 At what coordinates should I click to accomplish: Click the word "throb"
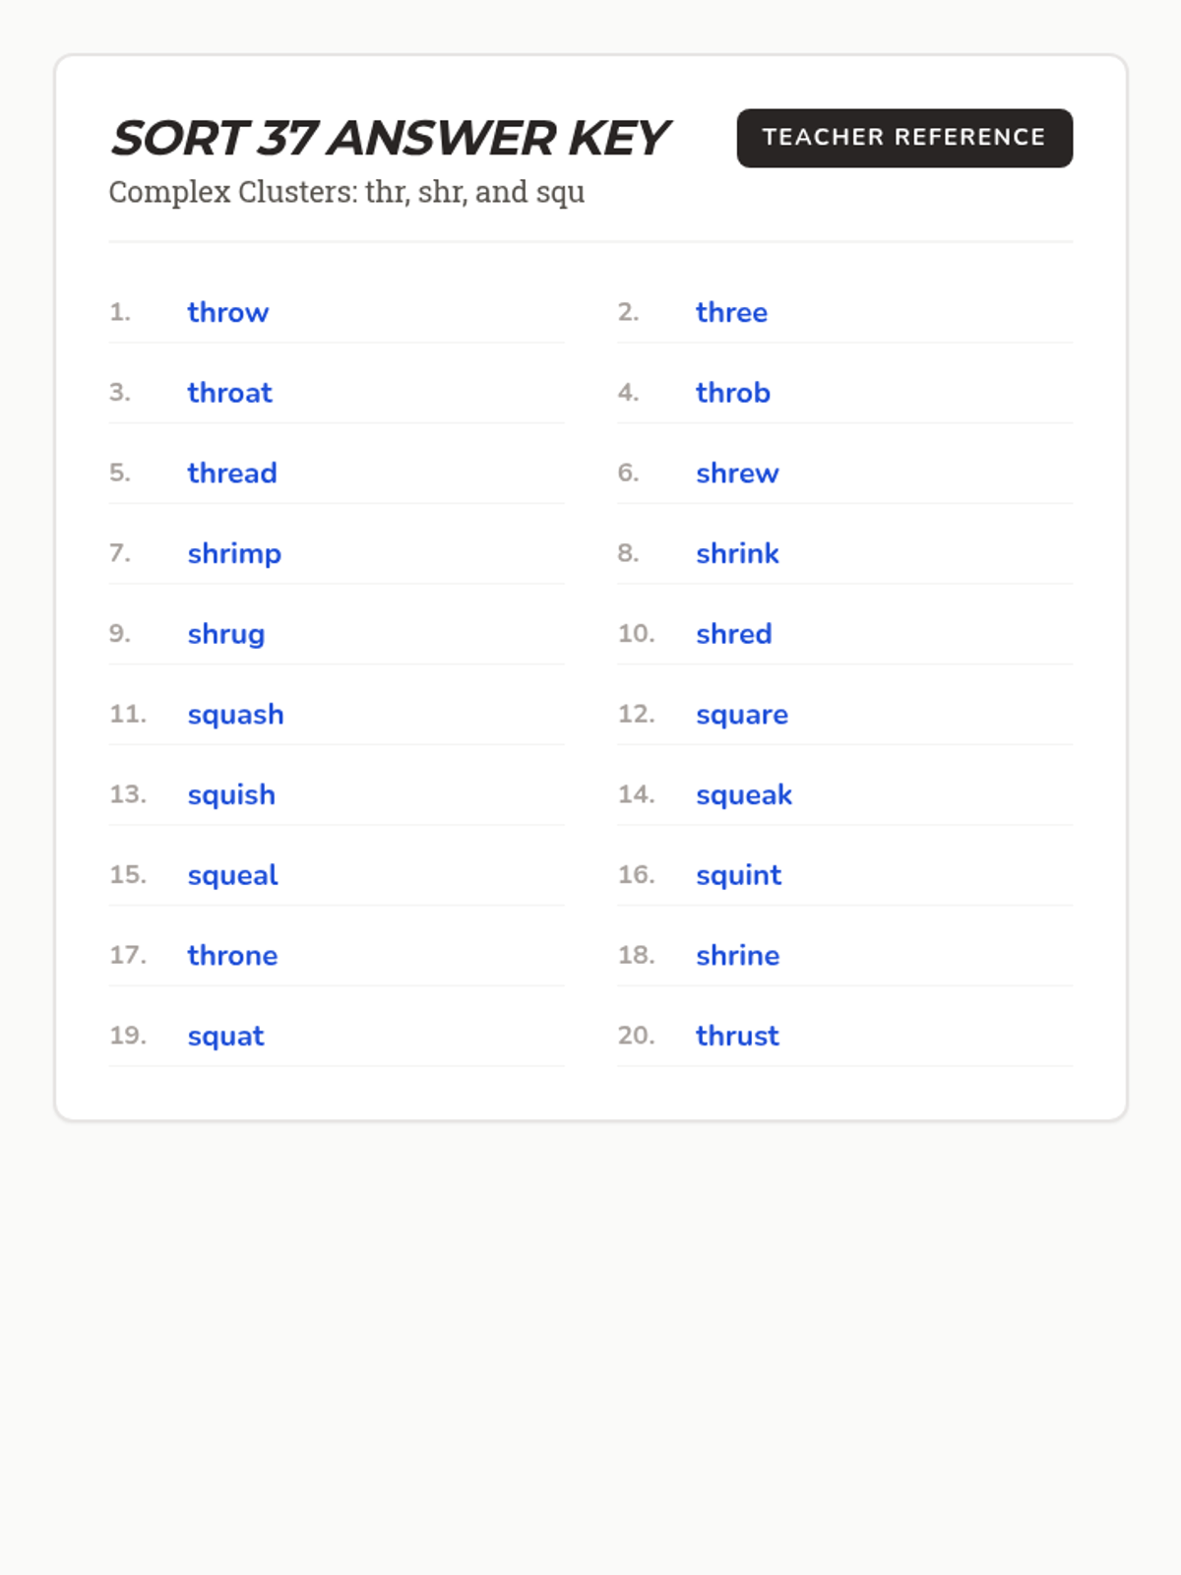(x=733, y=393)
